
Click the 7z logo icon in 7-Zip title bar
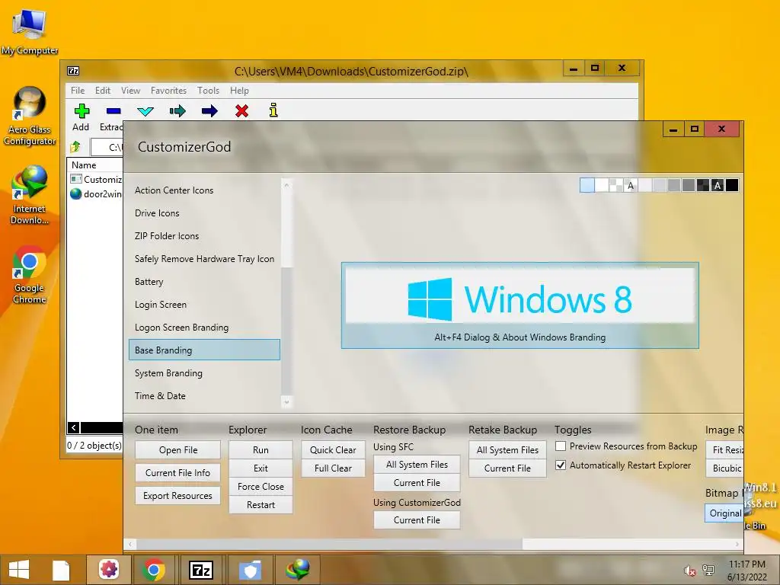click(x=73, y=71)
